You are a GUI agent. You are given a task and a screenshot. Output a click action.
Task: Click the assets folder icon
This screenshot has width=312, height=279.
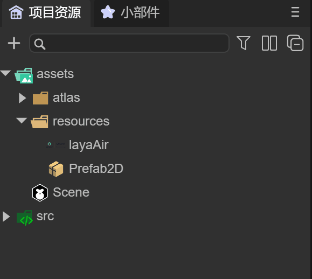24,75
